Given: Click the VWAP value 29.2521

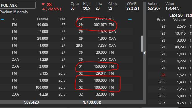Looking at the screenshot, I should point(133,8).
